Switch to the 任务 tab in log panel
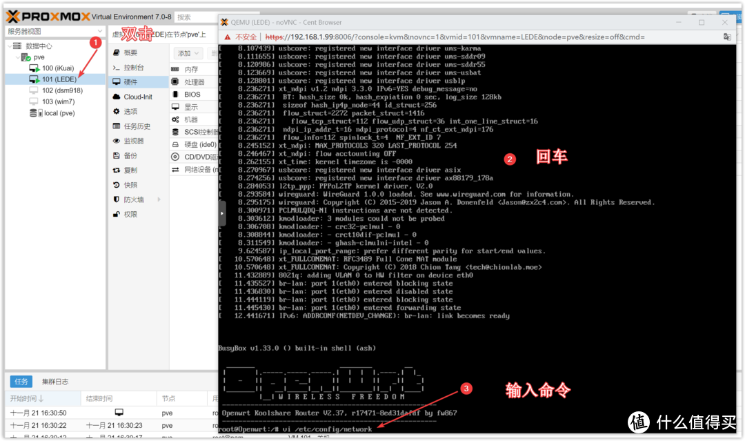This screenshot has height=441, width=745. click(21, 381)
